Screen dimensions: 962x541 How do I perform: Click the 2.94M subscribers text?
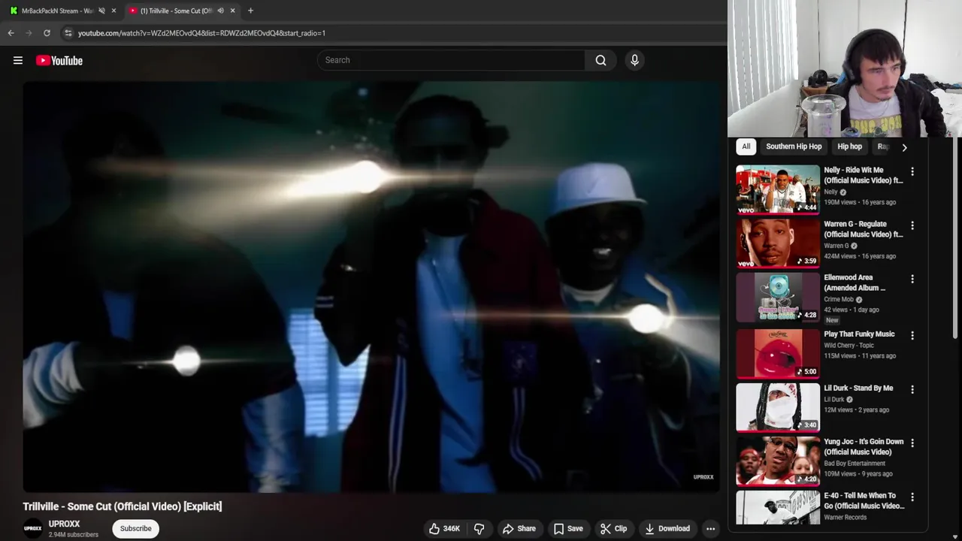(x=74, y=535)
